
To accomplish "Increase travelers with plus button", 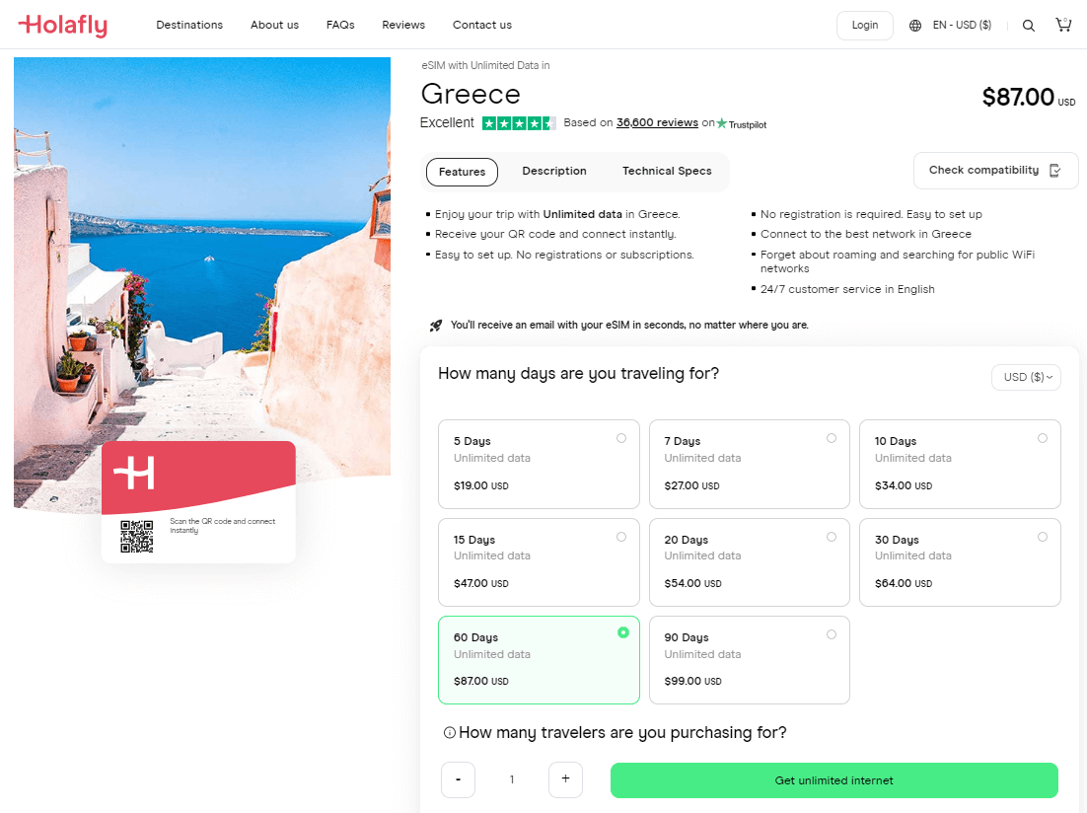I will (x=565, y=779).
